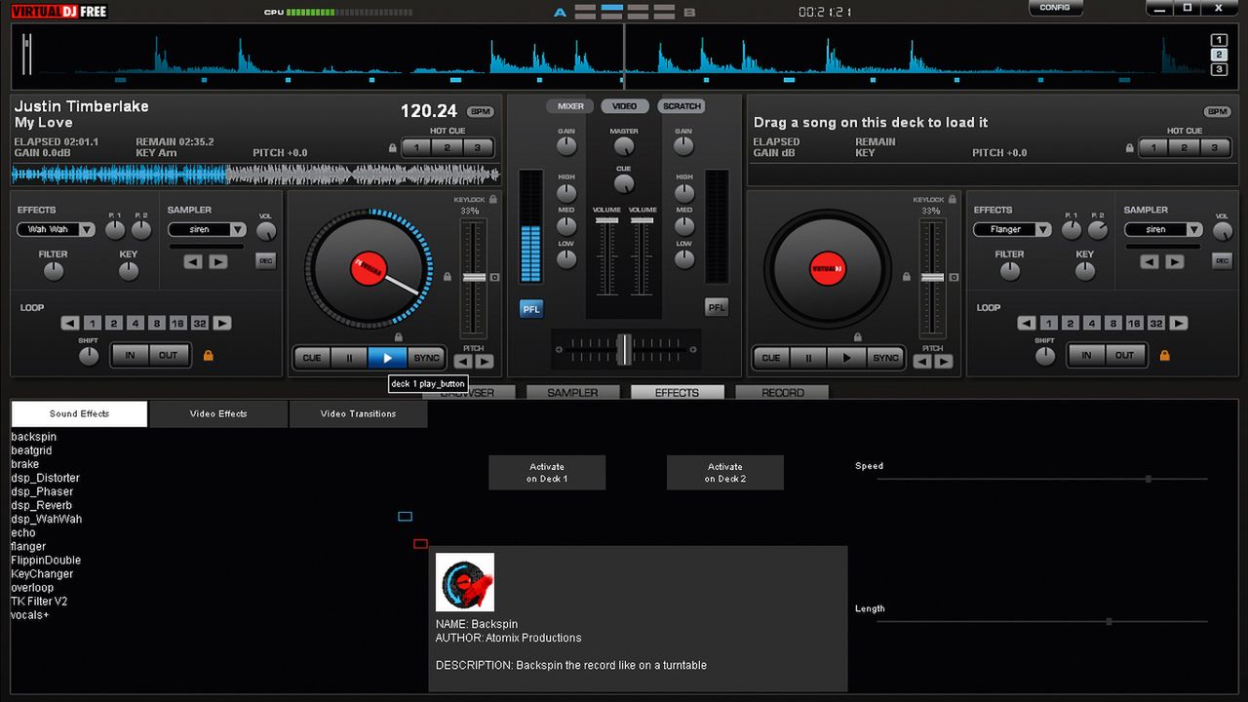Set deck 1 loop OUT point
This screenshot has height=702, width=1248.
click(169, 355)
